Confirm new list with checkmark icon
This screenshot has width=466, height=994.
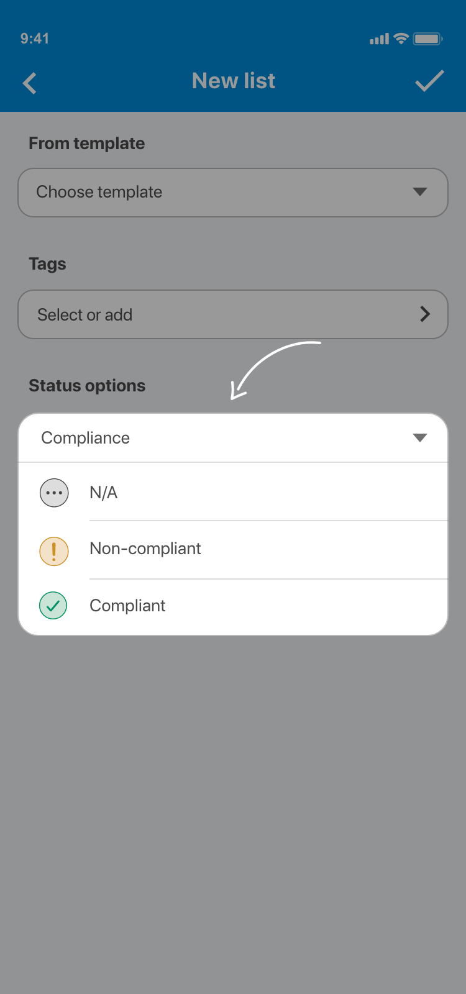click(x=429, y=81)
